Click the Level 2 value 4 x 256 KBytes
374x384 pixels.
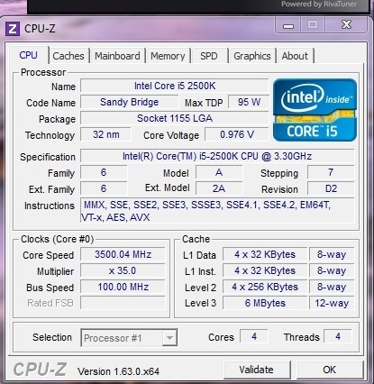click(x=265, y=287)
